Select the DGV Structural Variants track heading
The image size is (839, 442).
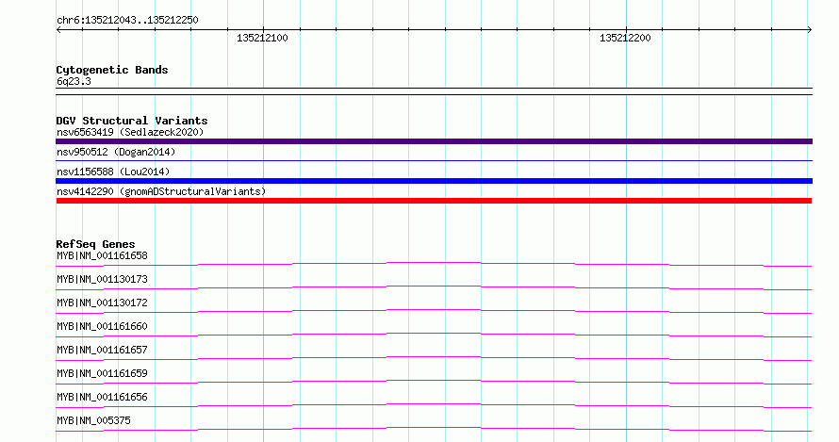click(132, 121)
